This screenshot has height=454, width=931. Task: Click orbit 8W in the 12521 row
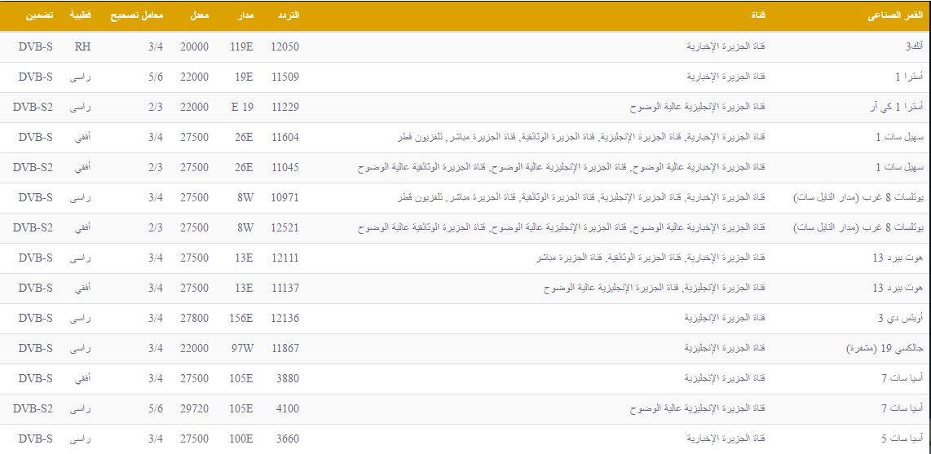246,228
